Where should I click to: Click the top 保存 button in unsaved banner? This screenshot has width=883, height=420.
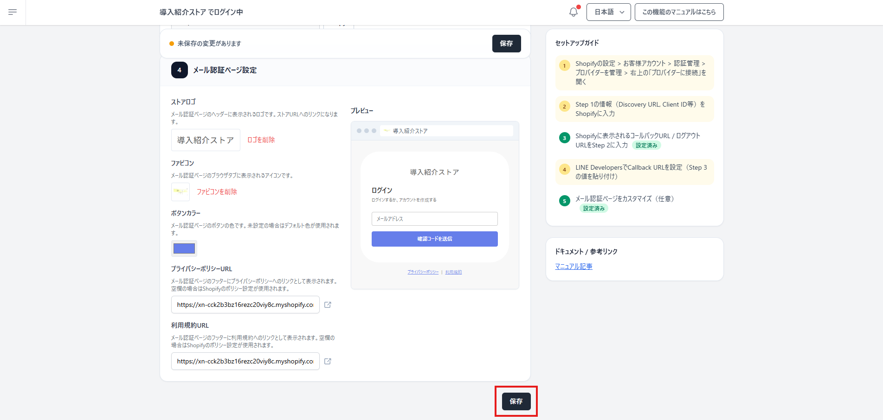point(506,44)
